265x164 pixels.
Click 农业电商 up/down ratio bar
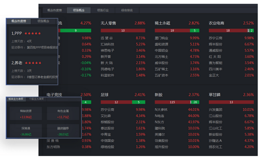click(x=231, y=30)
